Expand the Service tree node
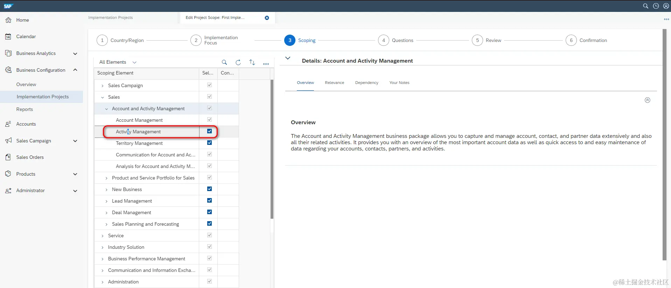671x288 pixels. point(102,236)
